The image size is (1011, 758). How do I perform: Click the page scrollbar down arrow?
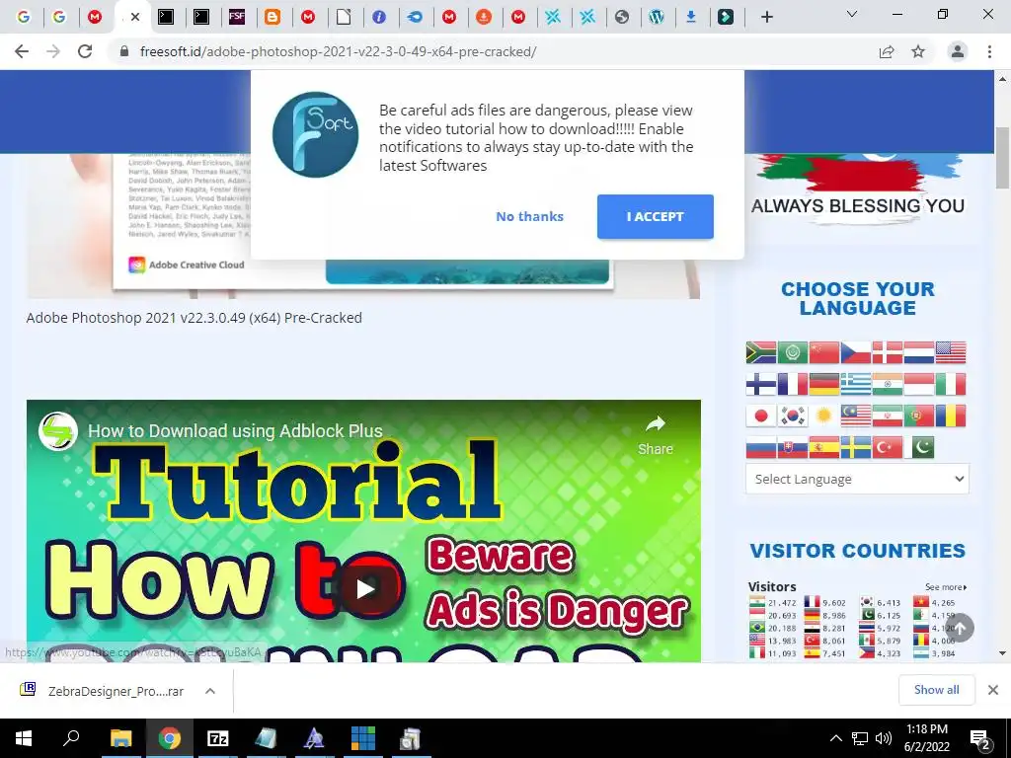1003,653
